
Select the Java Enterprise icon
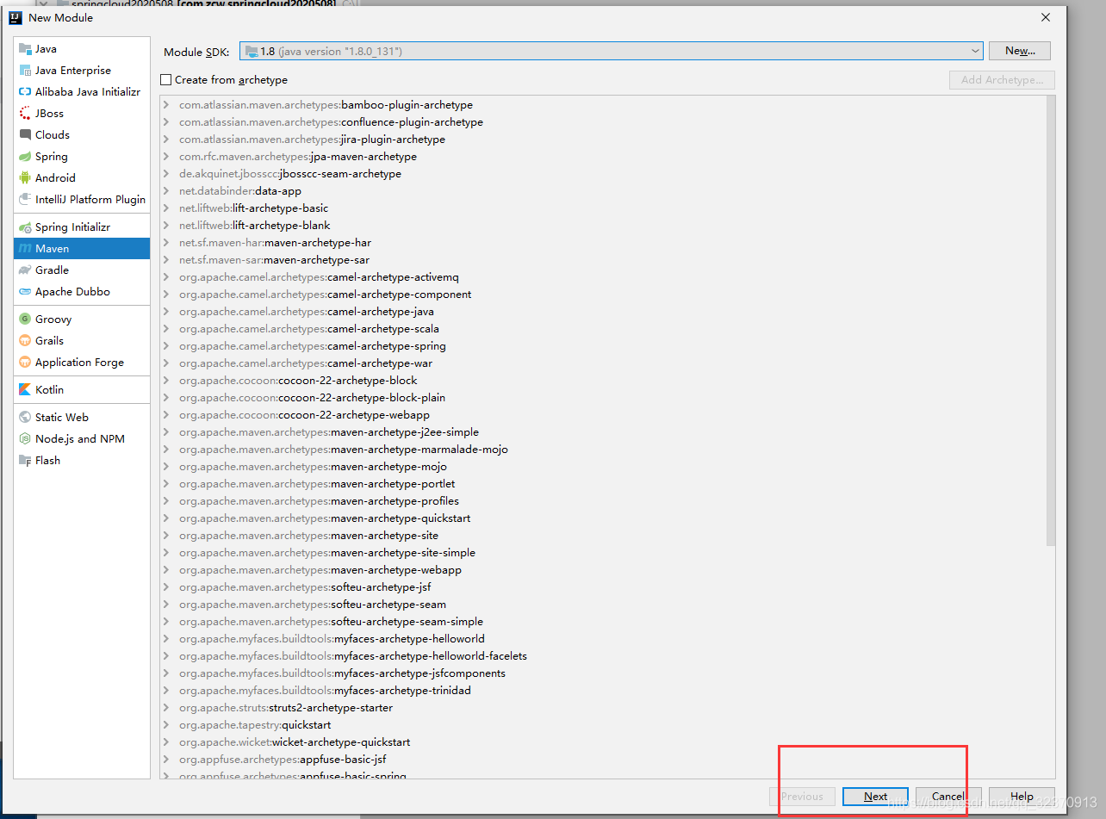click(x=25, y=71)
